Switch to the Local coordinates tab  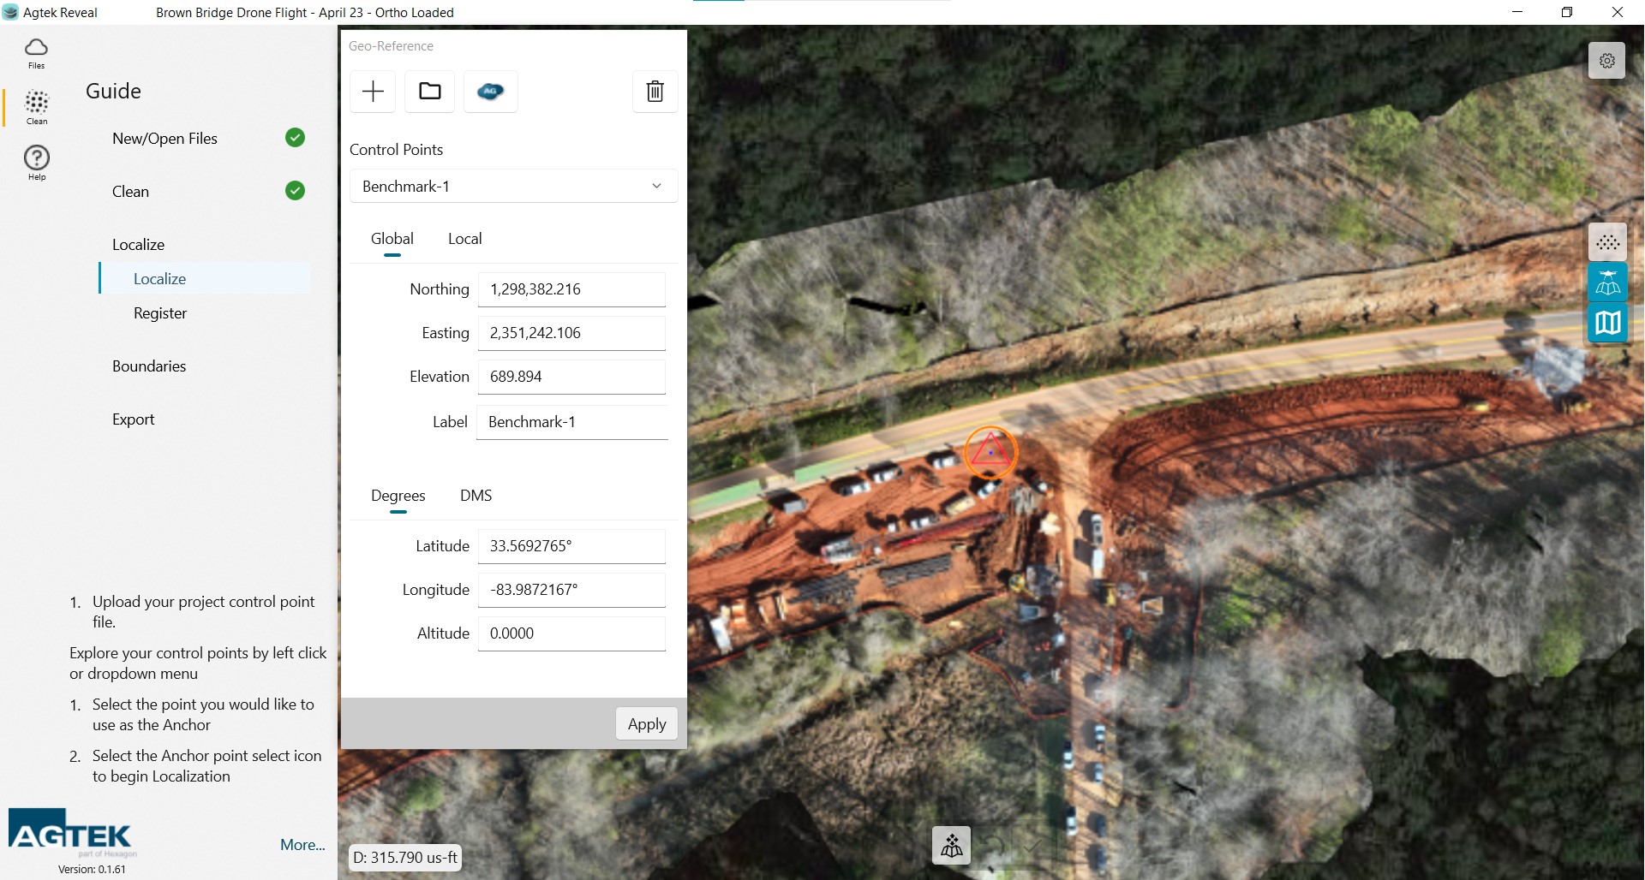(x=464, y=239)
